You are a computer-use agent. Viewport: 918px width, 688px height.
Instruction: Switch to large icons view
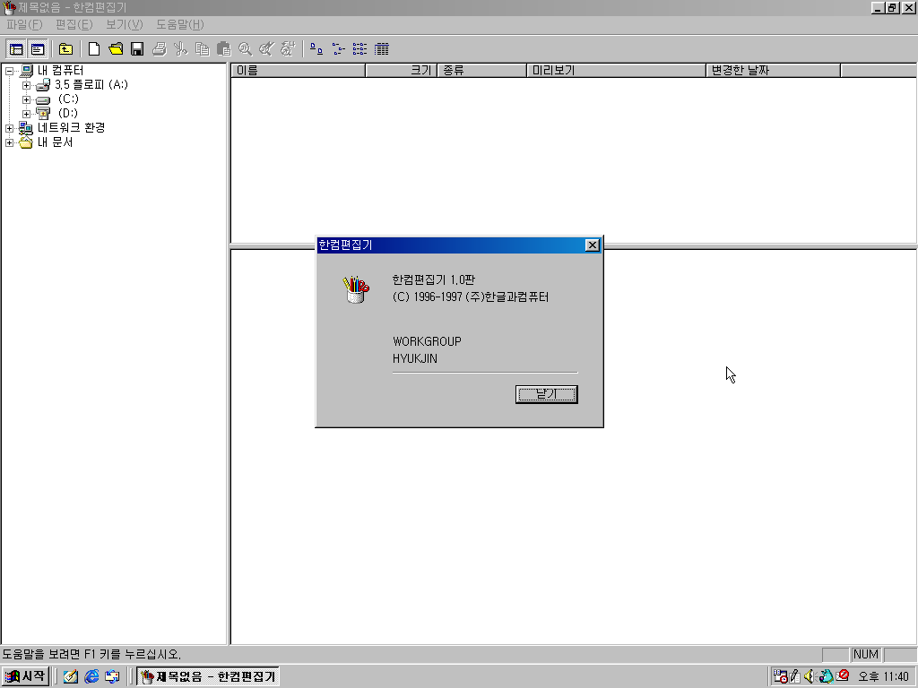tap(316, 49)
